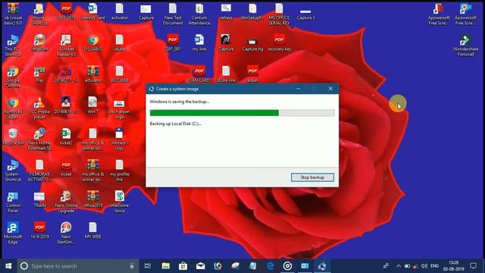Select the Win 7 desktop icon

(x=92, y=105)
